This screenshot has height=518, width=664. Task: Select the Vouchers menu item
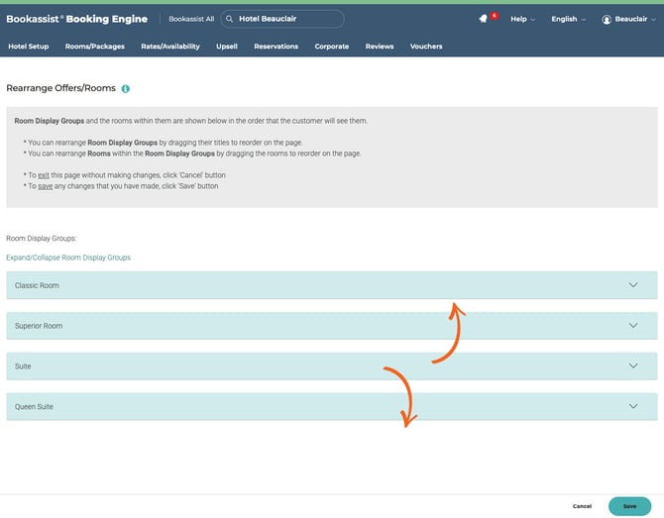[x=426, y=47]
